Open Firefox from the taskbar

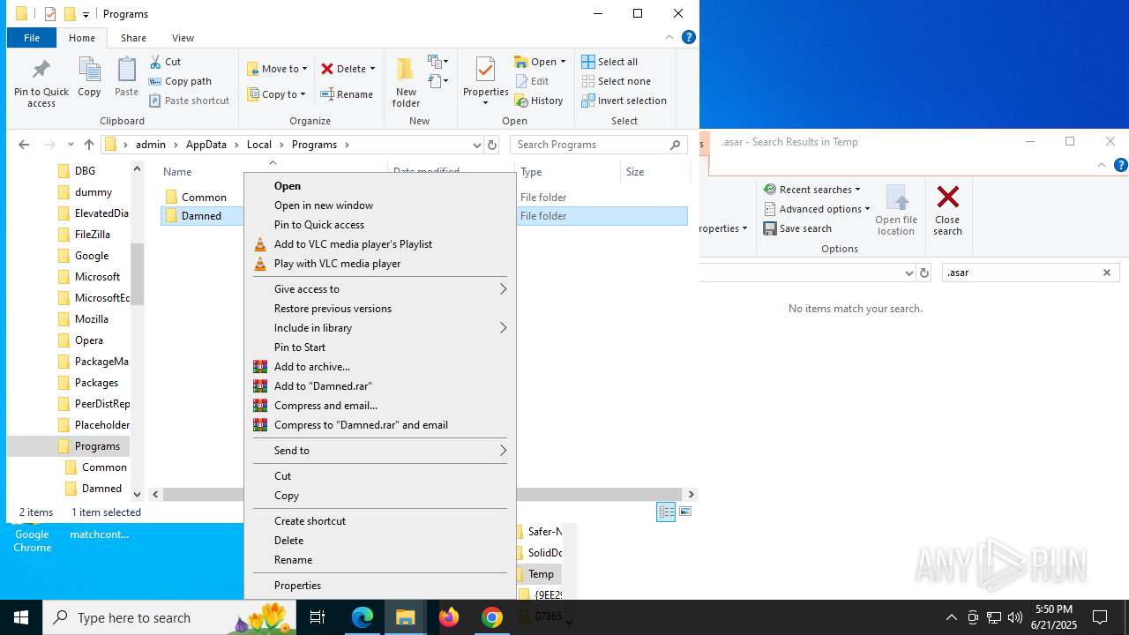(x=449, y=617)
